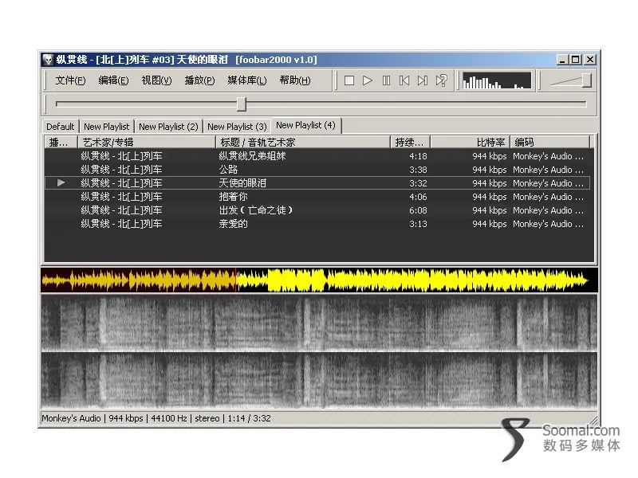Click the foobar2000 alien icon in title bar
638x478 pixels.
48,59
